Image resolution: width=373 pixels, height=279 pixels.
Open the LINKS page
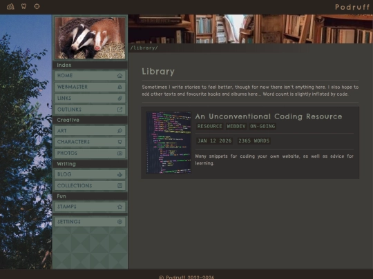(x=90, y=99)
